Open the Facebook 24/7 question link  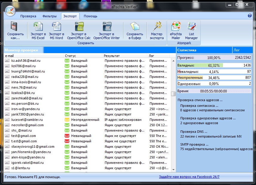(x=189, y=177)
